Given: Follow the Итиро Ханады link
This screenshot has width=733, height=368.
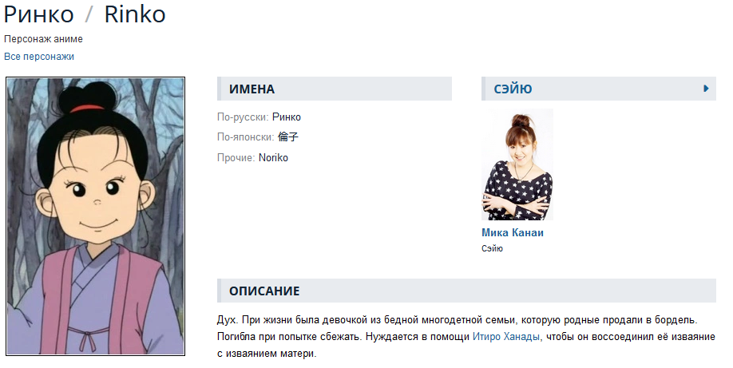Looking at the screenshot, I should [x=505, y=337].
